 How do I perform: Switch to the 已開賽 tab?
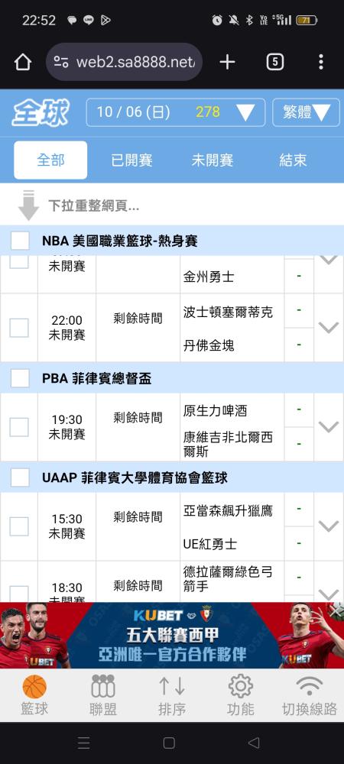tap(132, 160)
